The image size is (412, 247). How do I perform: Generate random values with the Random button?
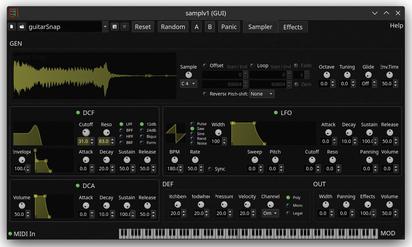click(173, 26)
